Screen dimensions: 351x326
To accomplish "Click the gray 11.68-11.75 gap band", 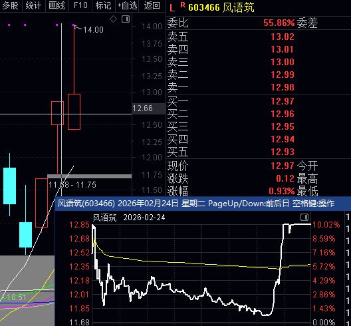I will [x=90, y=176].
